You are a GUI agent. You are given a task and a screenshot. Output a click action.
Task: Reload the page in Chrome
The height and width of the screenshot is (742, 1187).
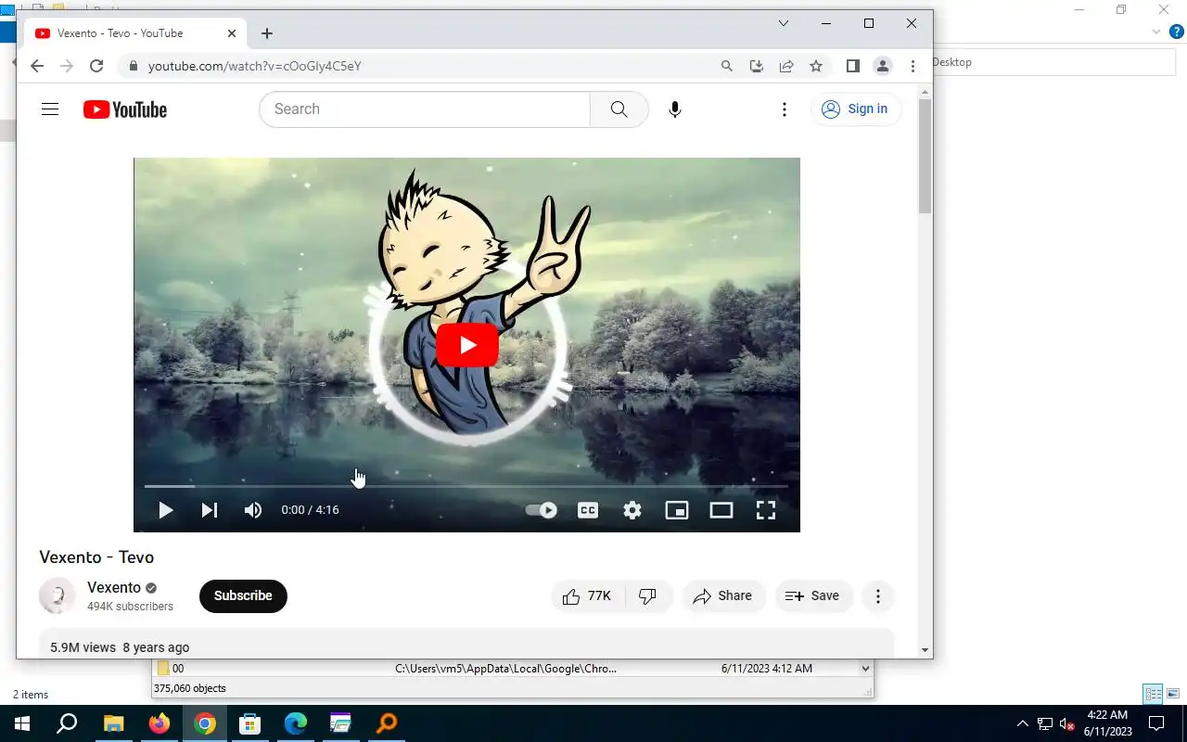[x=96, y=66]
